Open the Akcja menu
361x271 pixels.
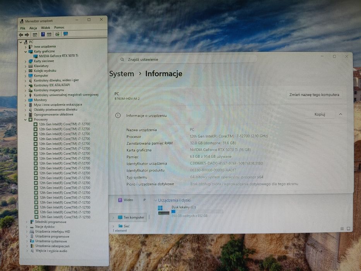[x=33, y=28]
